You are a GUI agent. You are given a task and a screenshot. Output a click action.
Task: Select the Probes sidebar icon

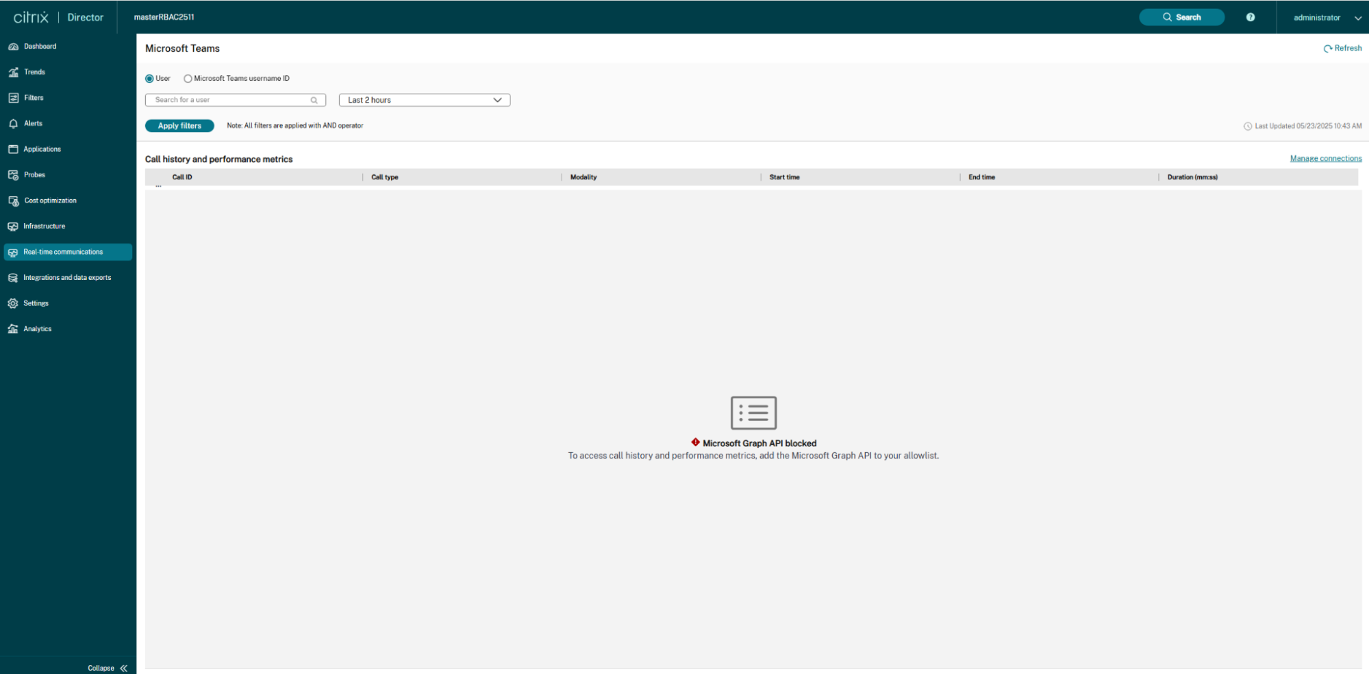(x=34, y=174)
